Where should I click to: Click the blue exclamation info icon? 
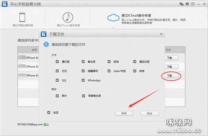click(46, 44)
